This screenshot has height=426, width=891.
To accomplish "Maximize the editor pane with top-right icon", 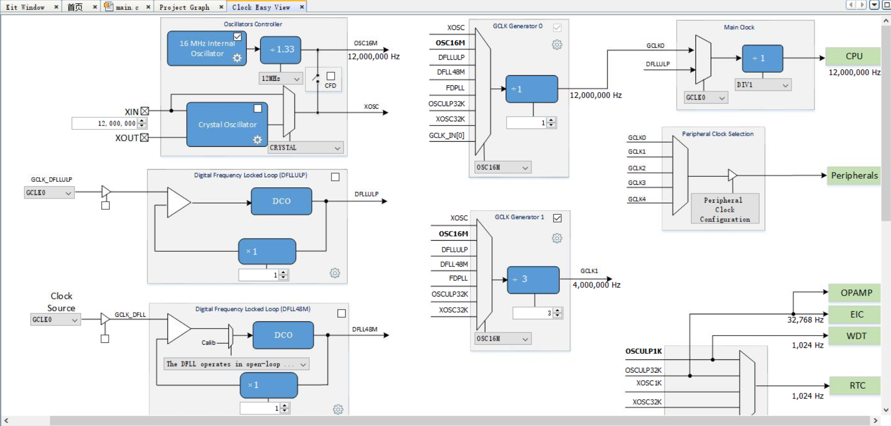I will click(886, 5).
